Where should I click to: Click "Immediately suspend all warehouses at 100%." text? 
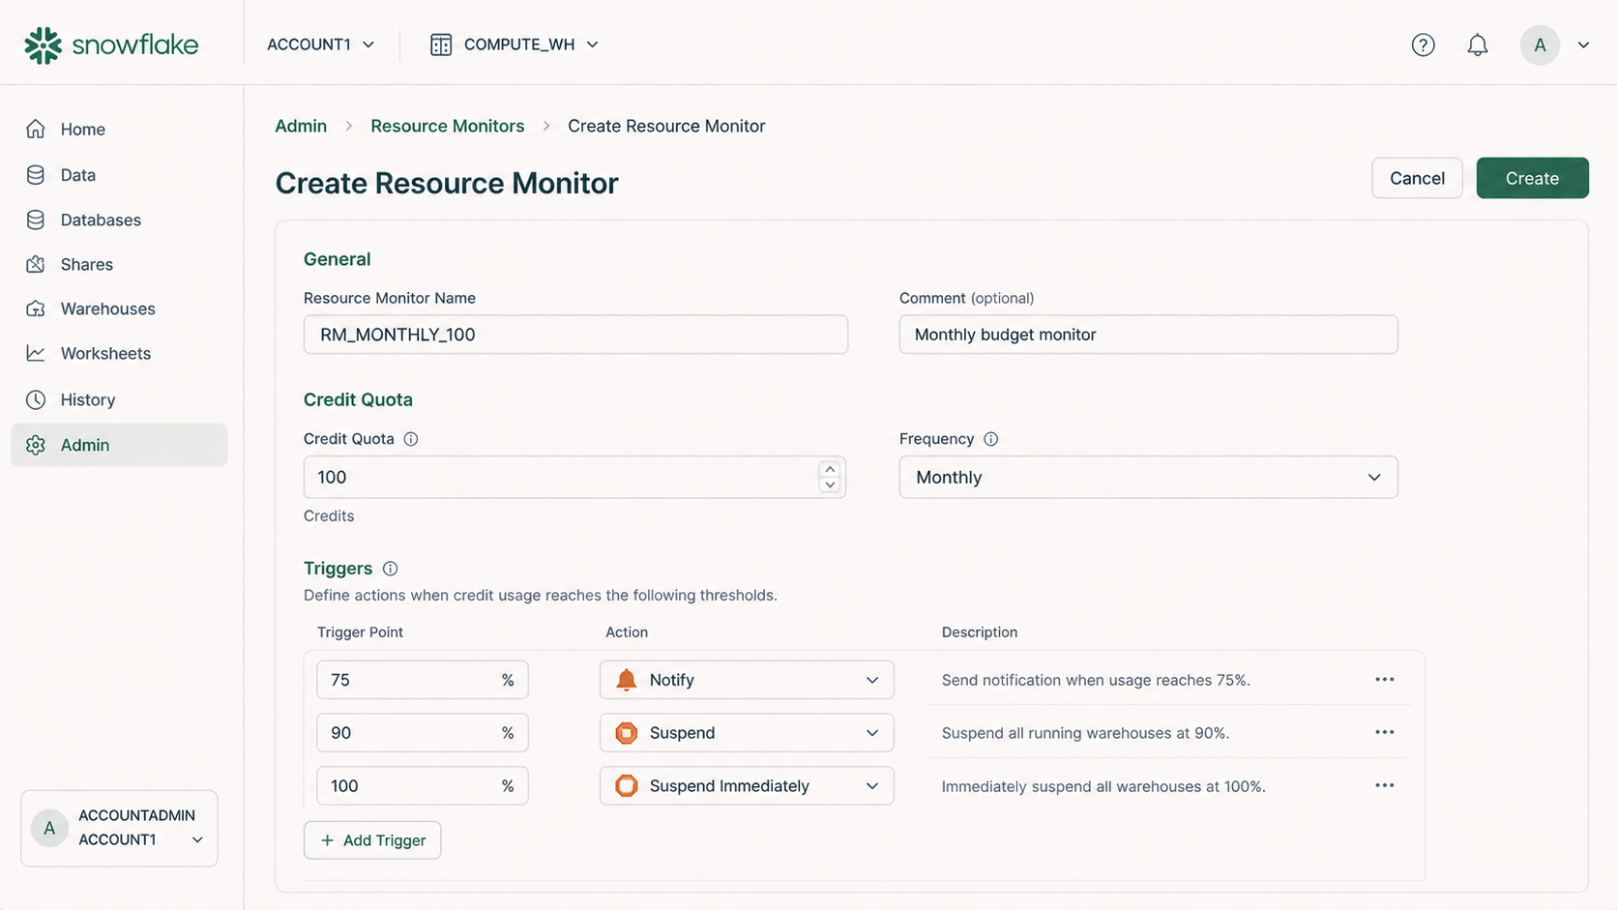(1103, 786)
